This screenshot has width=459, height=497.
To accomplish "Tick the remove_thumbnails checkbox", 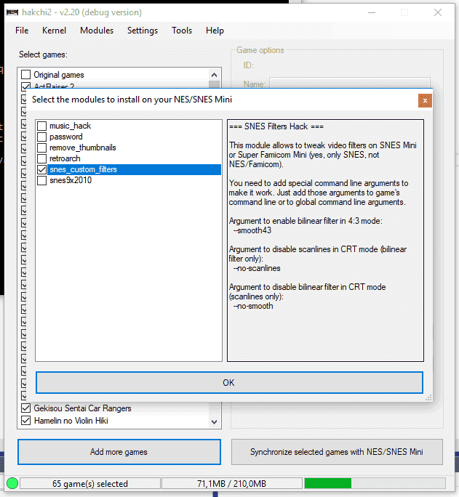I will [42, 148].
